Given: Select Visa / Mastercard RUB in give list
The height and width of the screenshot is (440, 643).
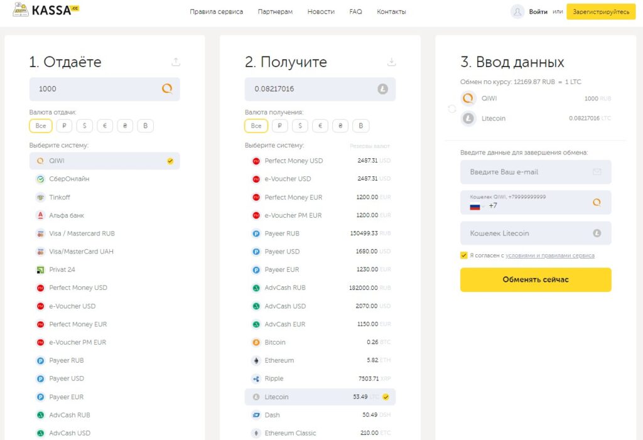Looking at the screenshot, I should pyautogui.click(x=105, y=233).
